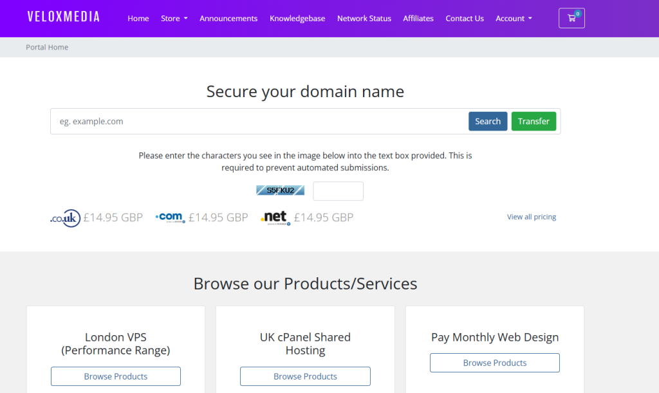Check the Network Status page
659x393 pixels.
tap(364, 19)
